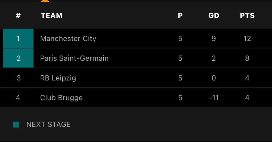Click the NEXT STAGE legend label
272x142 pixels.
[48, 125]
